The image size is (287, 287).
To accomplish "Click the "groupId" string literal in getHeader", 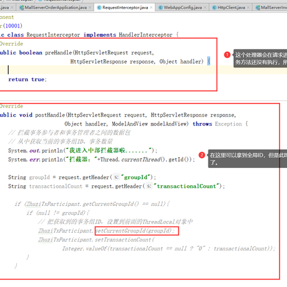I will coord(136,177).
